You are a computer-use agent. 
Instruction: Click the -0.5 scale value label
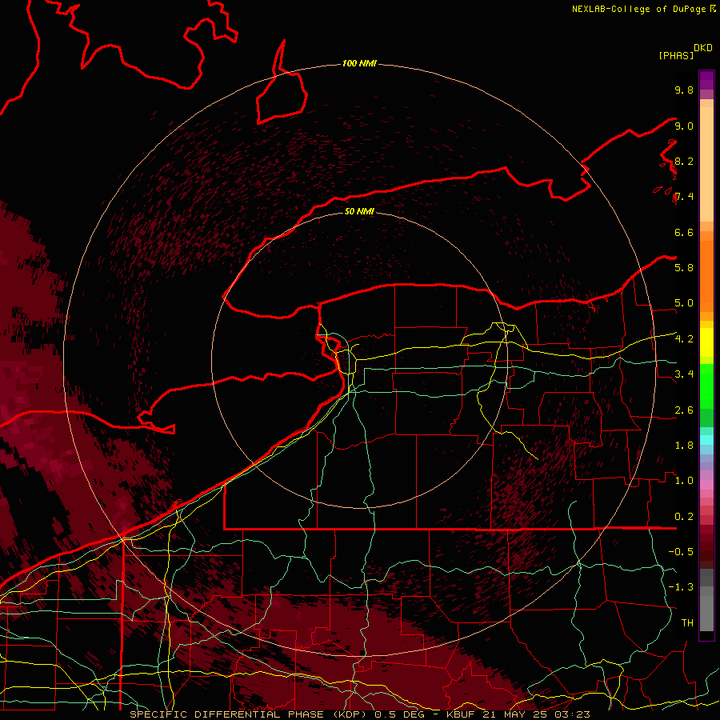click(x=681, y=552)
